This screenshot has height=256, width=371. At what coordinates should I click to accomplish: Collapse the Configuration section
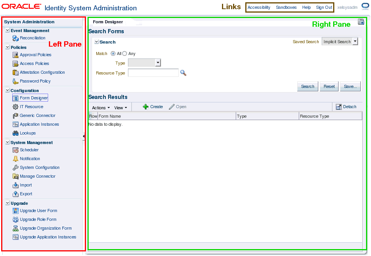(x=8, y=91)
